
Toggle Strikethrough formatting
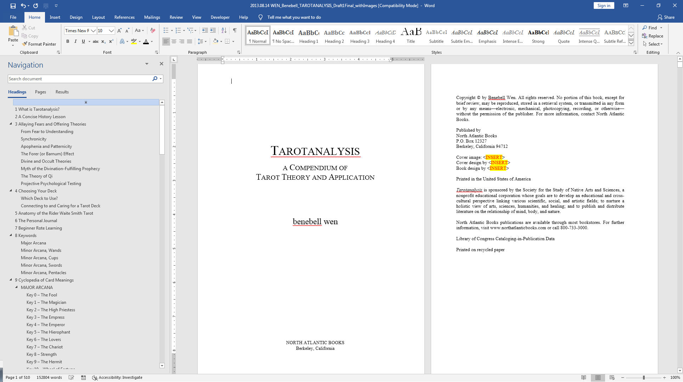(95, 41)
